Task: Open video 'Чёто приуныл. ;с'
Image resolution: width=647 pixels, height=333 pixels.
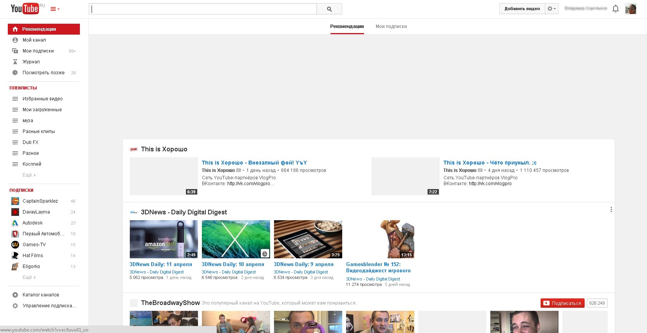Action: (490, 163)
